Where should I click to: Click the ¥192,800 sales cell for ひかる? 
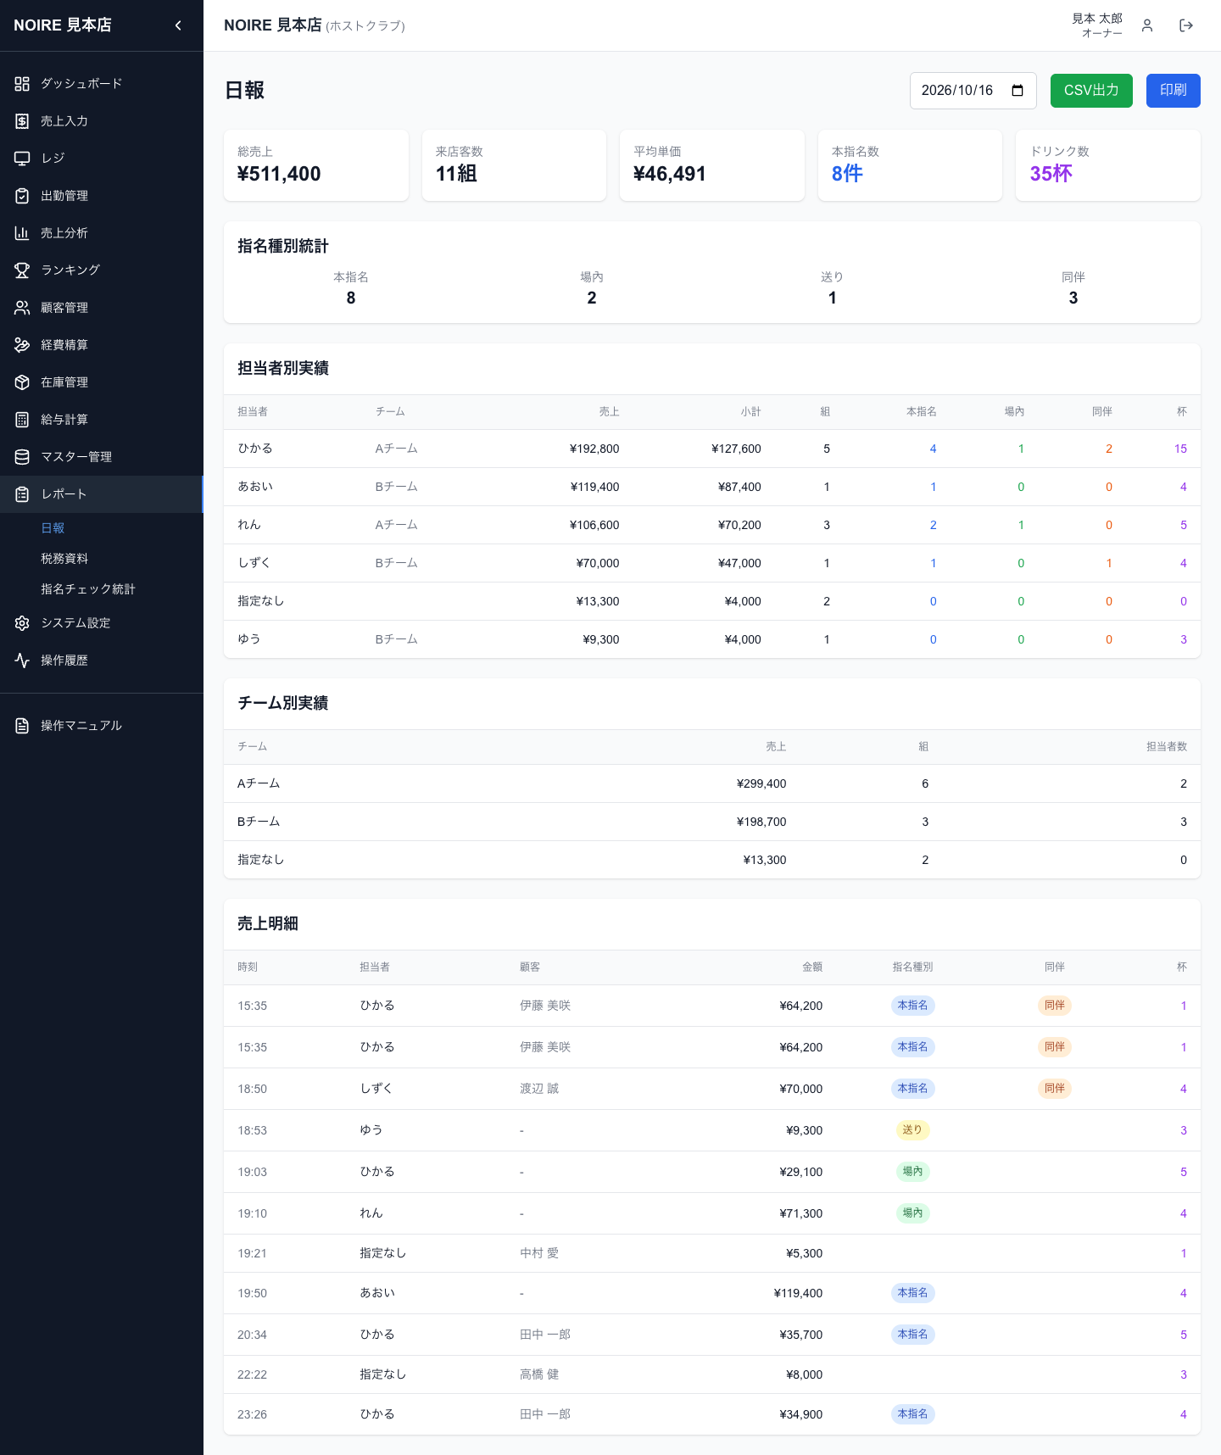594,449
